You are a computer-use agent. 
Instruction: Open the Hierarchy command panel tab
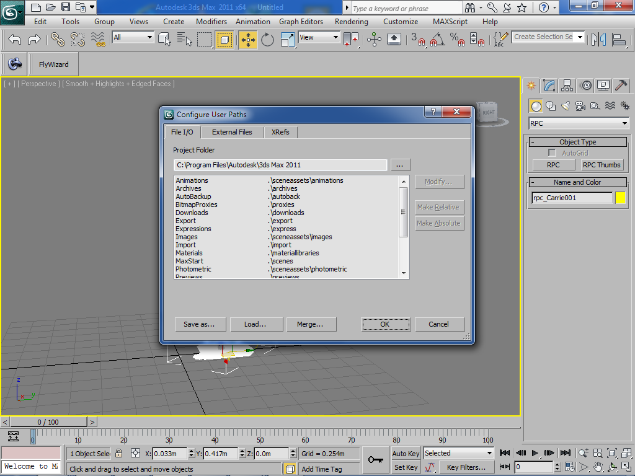point(567,85)
